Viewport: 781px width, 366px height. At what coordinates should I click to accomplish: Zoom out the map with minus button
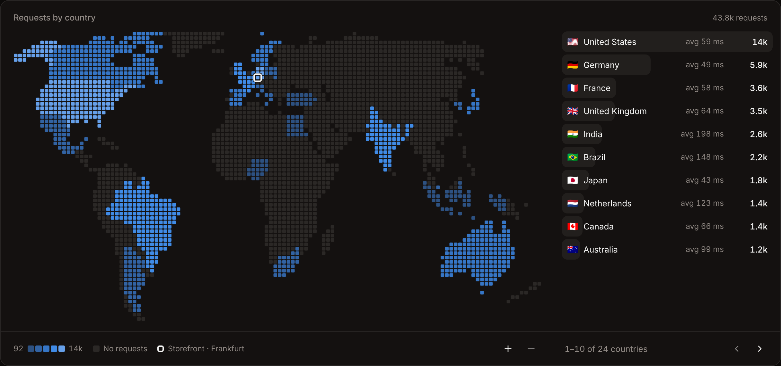point(531,349)
